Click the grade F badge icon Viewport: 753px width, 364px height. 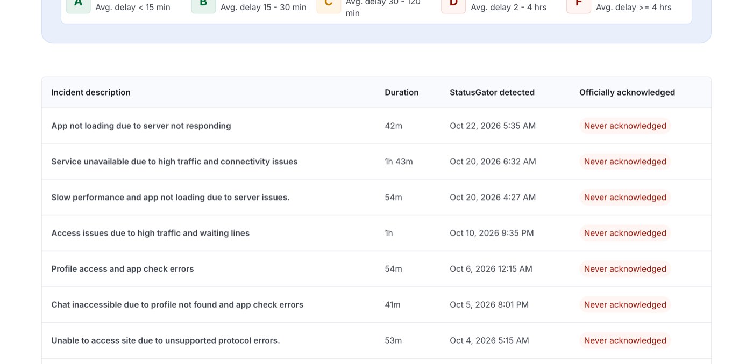[579, 5]
